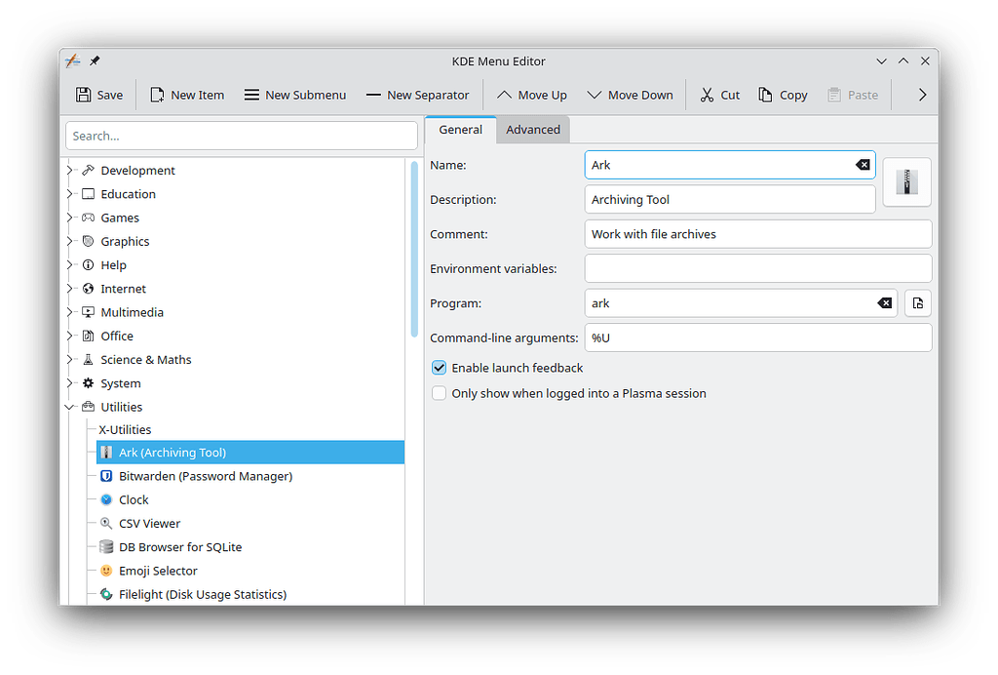Select the General tab
This screenshot has height=675, width=998.
click(x=460, y=130)
